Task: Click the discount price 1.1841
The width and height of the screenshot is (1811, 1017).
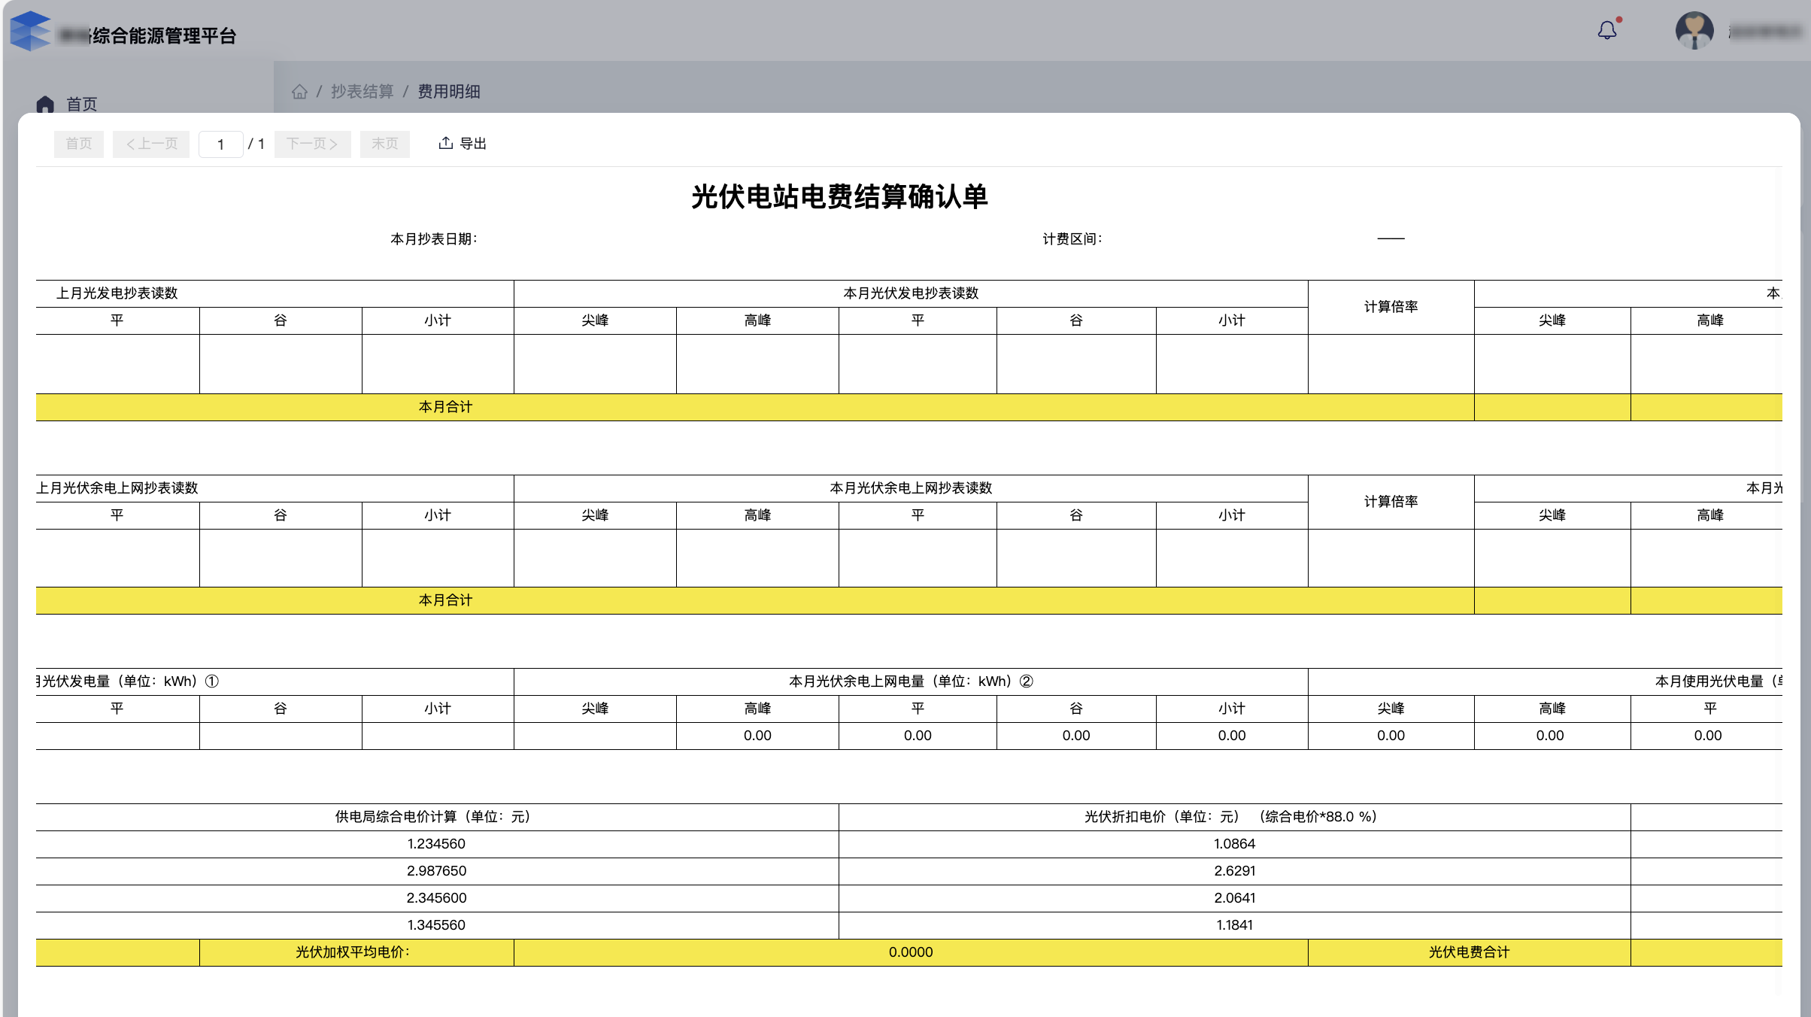Action: click(1234, 925)
